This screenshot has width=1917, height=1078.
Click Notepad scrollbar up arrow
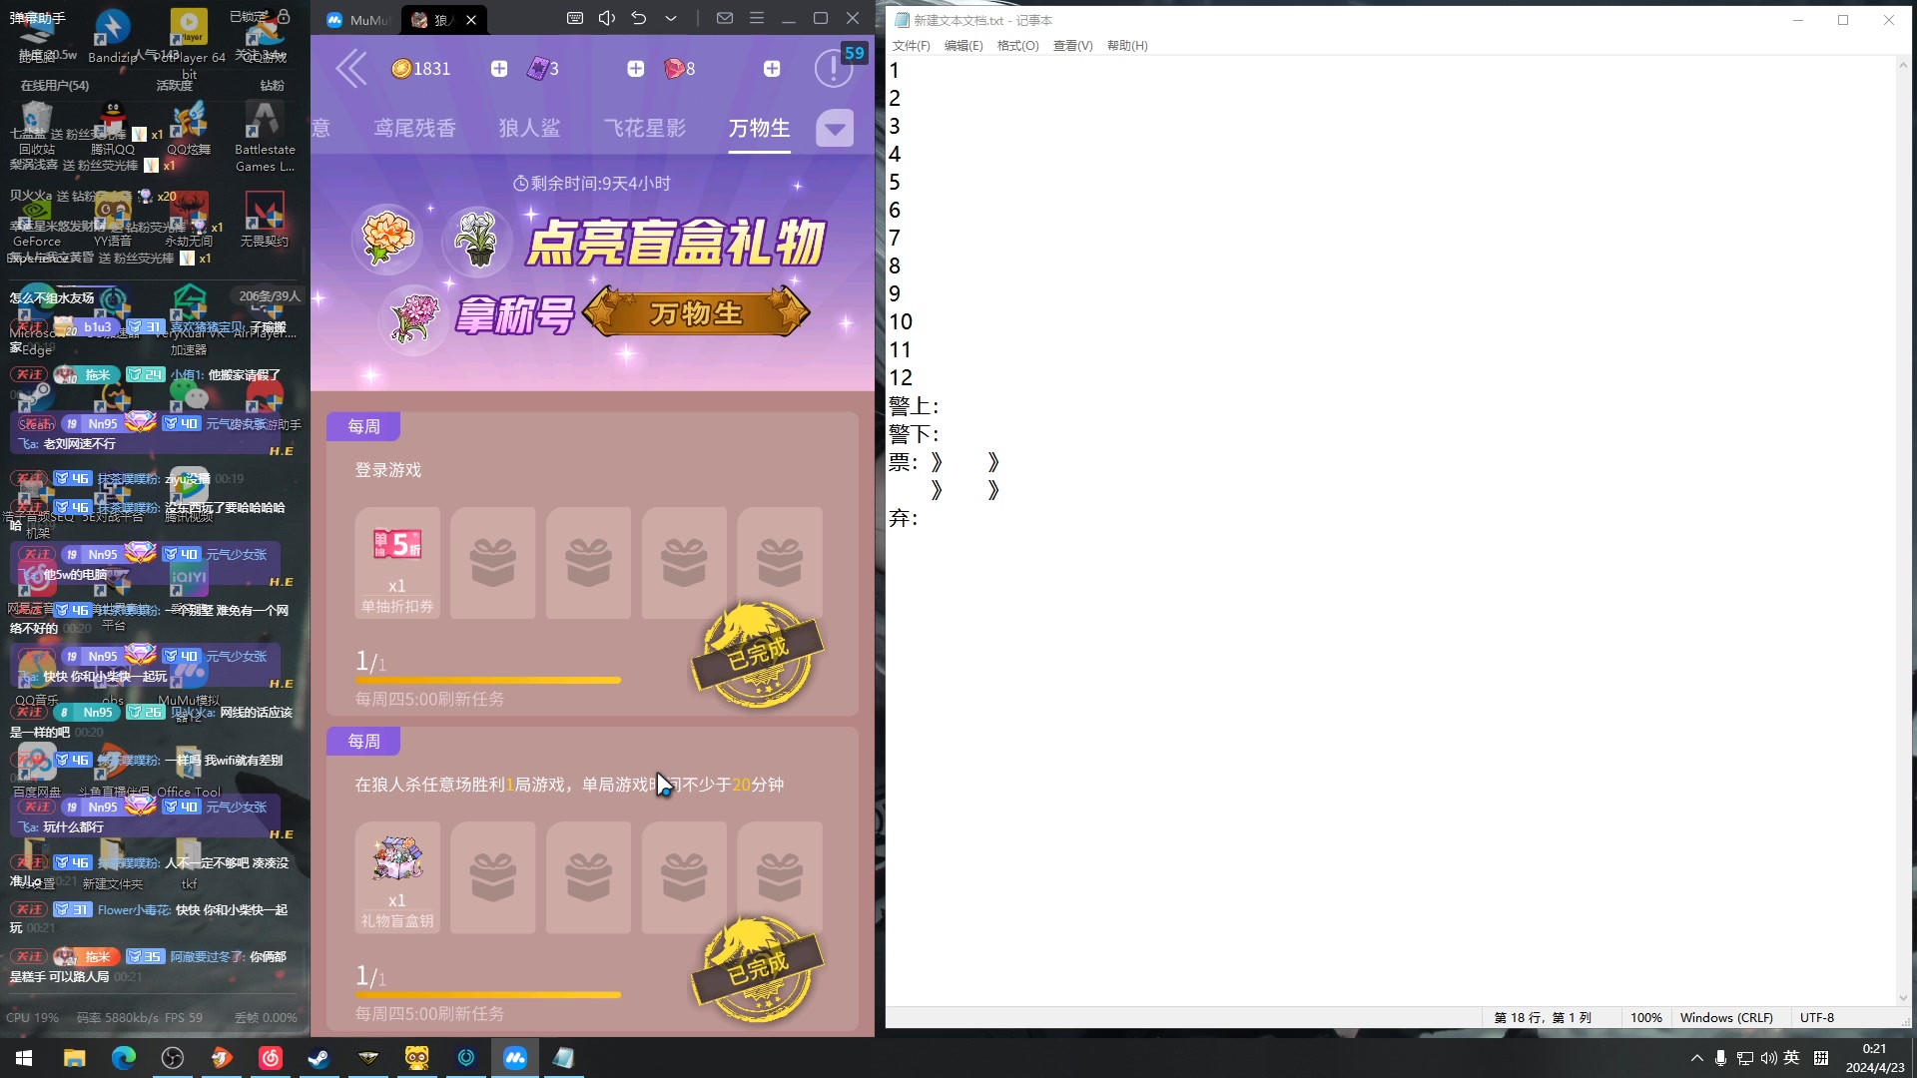point(1903,65)
